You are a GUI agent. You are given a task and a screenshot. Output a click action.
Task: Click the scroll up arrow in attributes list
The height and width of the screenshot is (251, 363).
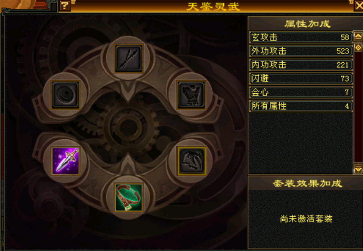coord(358,36)
